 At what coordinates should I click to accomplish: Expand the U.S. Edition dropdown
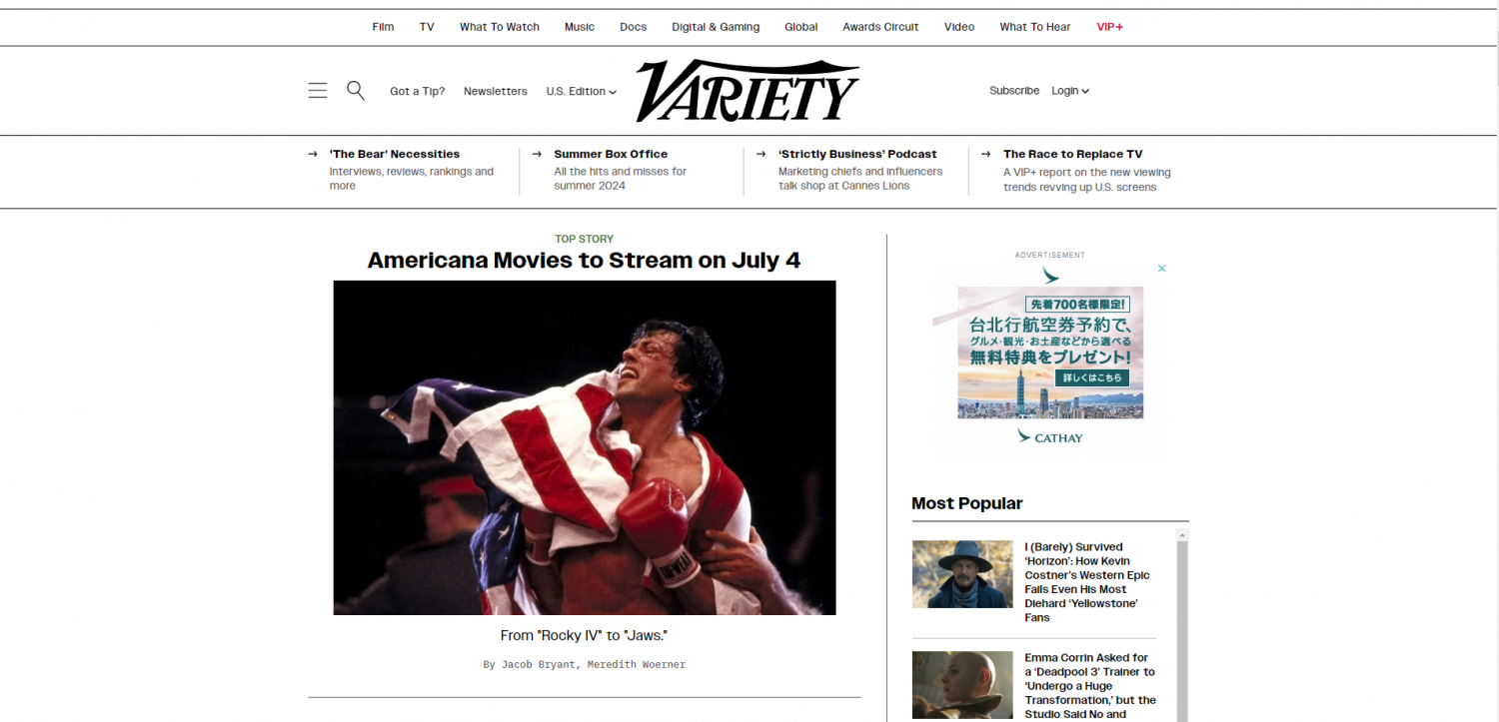(582, 91)
